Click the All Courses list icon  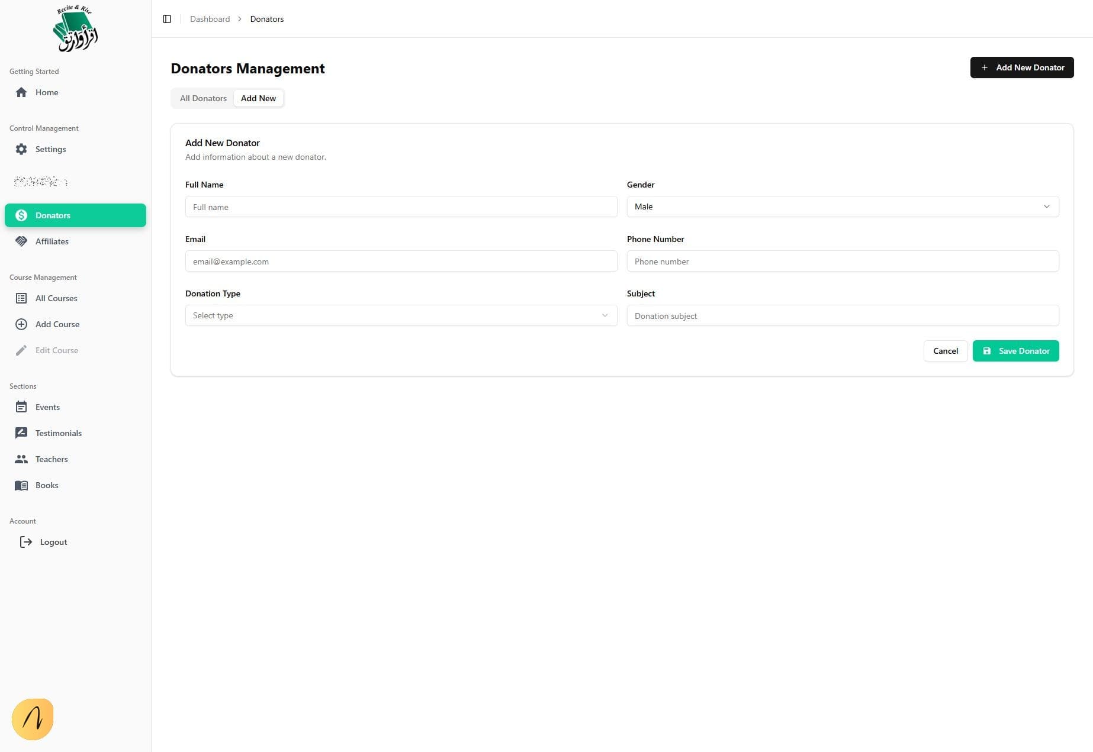point(21,298)
